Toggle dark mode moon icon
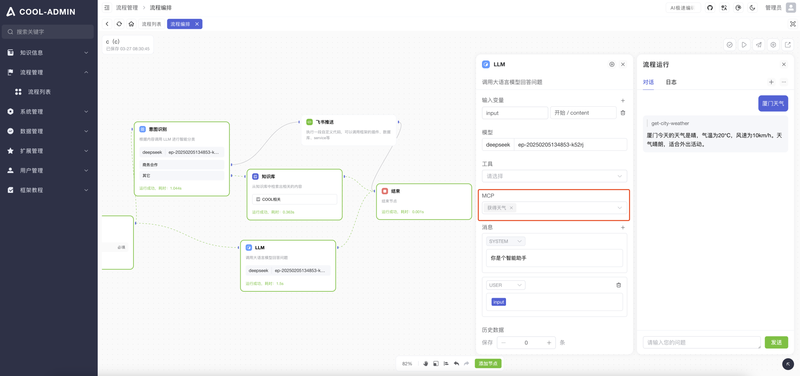 [752, 8]
